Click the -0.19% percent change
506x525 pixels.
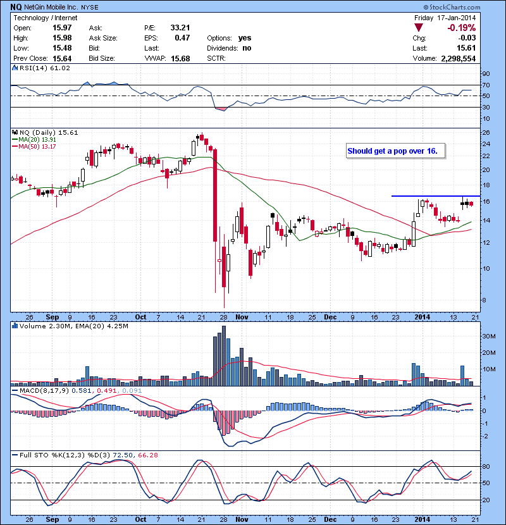[x=462, y=28]
